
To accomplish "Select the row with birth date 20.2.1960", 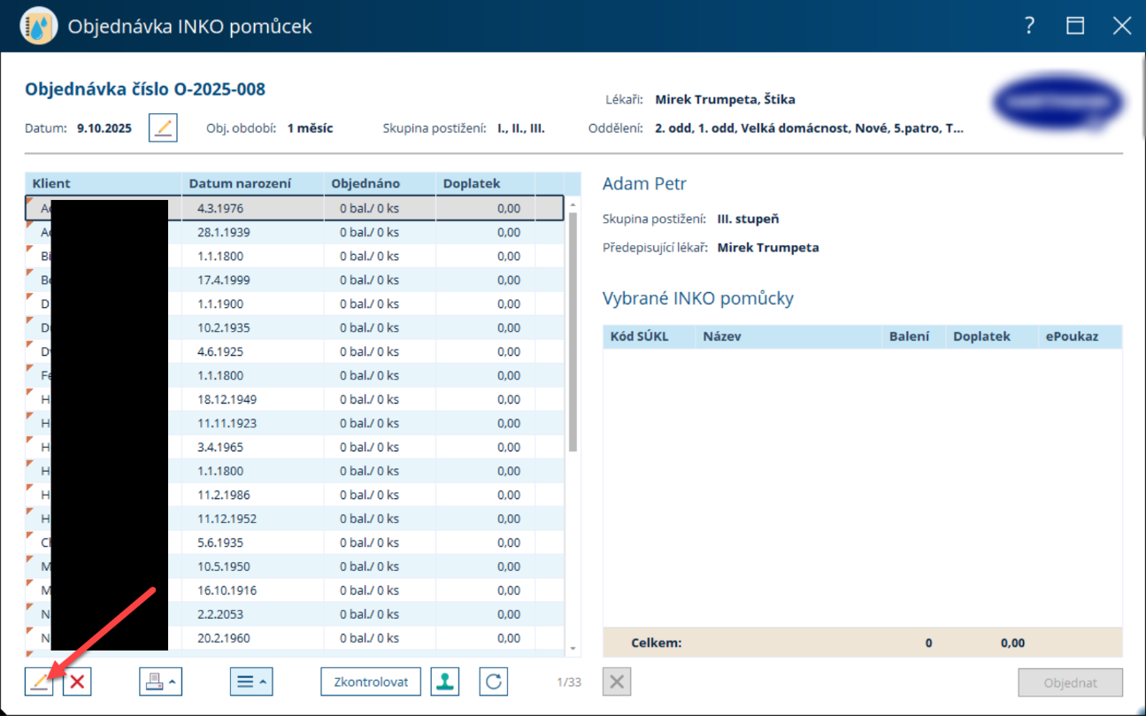I will point(295,638).
